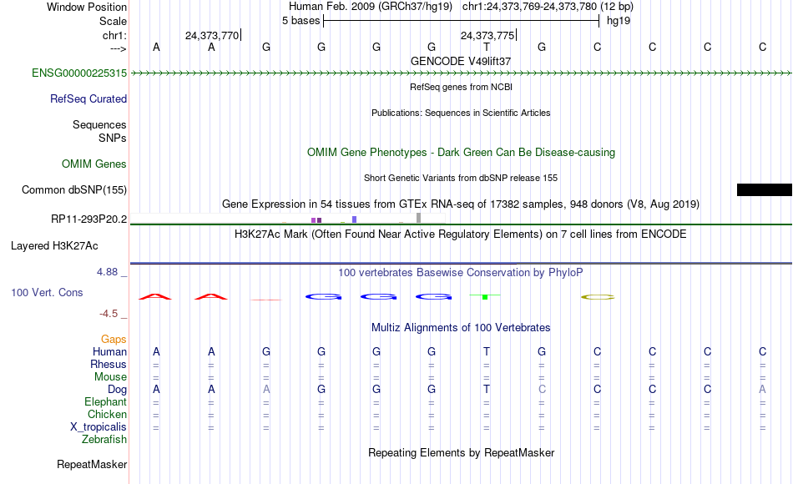Select the Rhesus species row label
The image size is (793, 484).
click(109, 364)
